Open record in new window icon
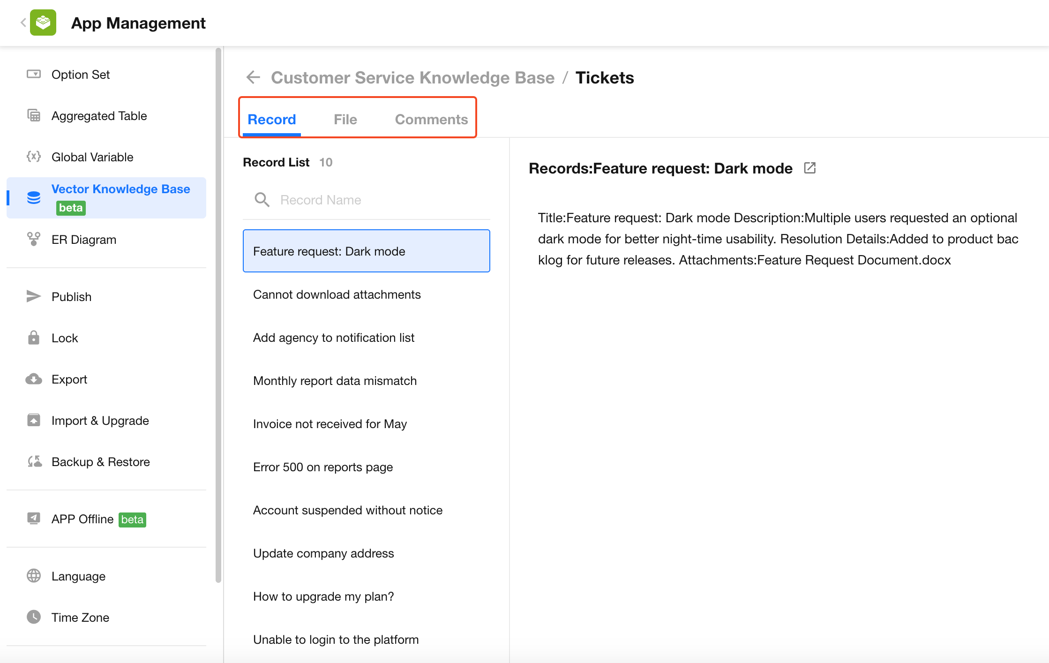Viewport: 1049px width, 663px height. 809,168
